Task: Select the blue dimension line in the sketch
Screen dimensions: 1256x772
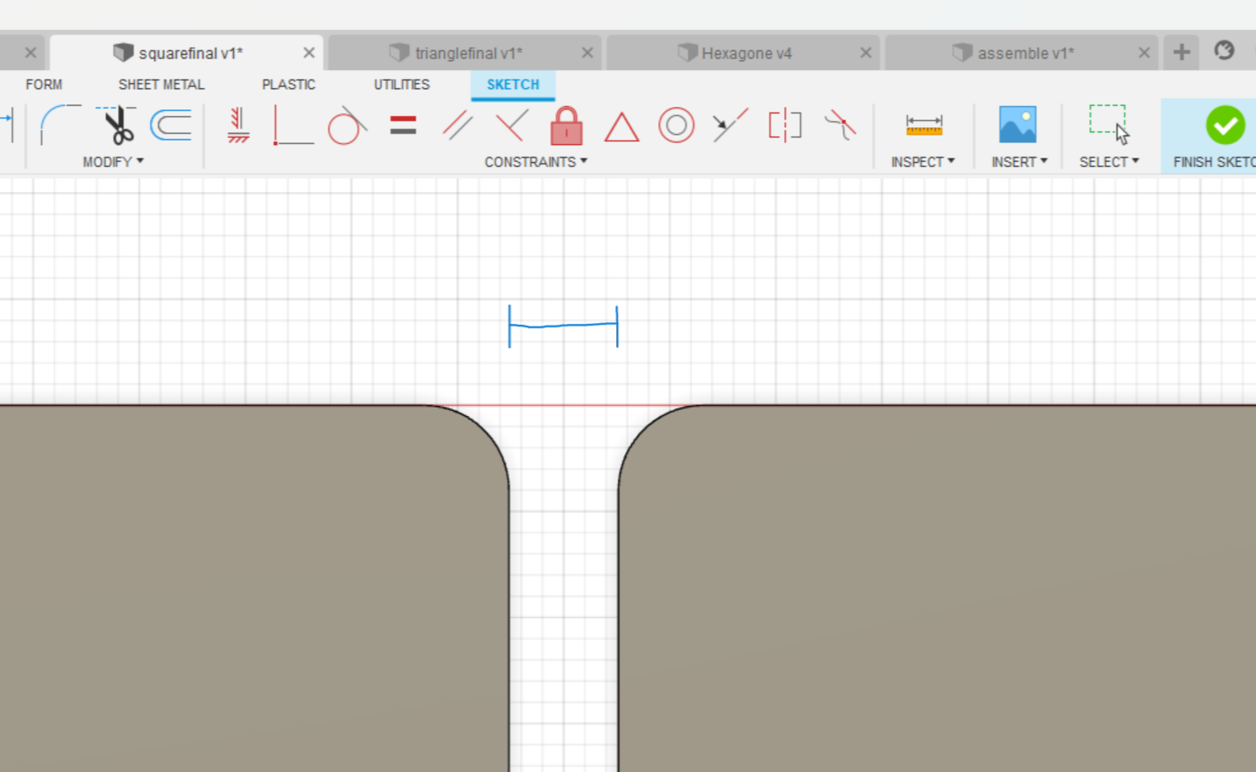Action: (564, 325)
